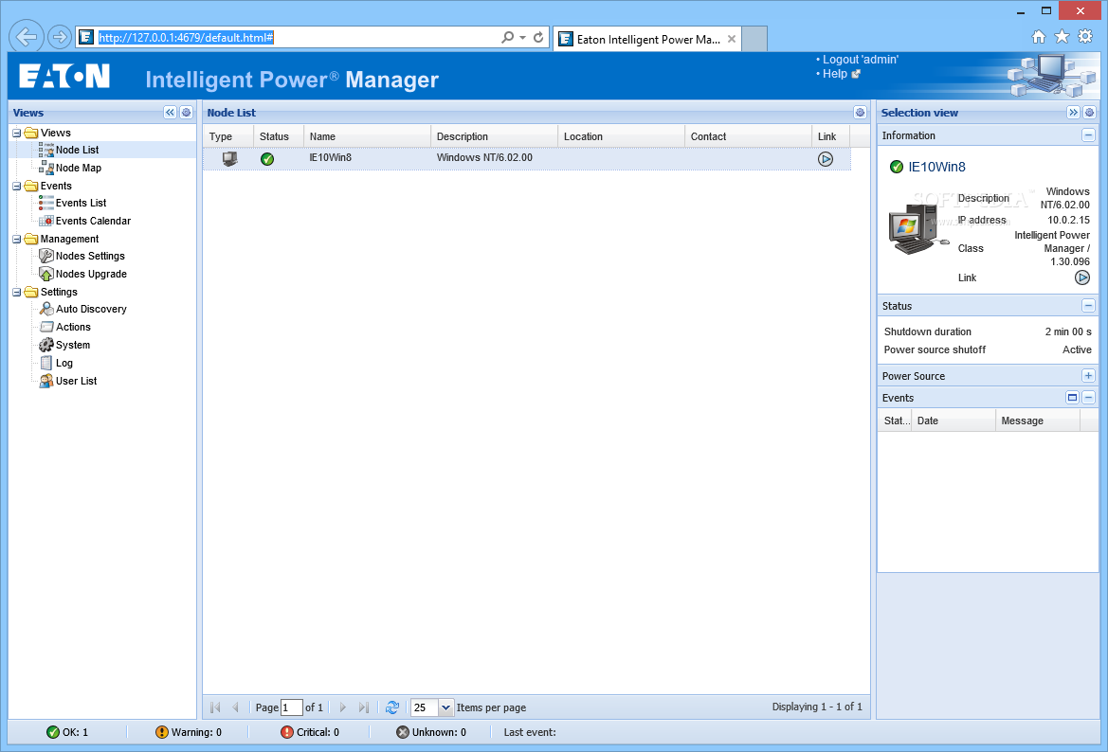
Task: Collapse the Views folder in the tree
Action: 17,133
